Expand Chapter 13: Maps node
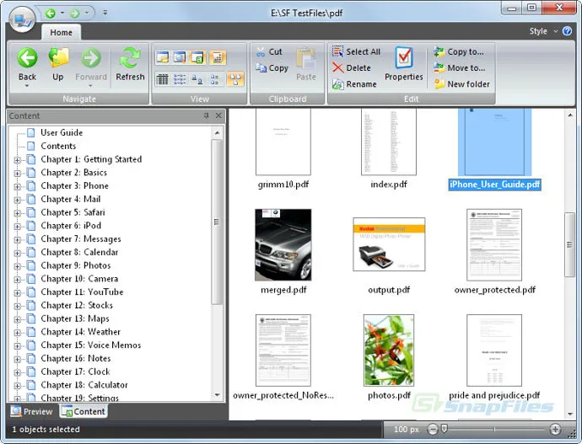The width and height of the screenshot is (582, 444). 17,319
